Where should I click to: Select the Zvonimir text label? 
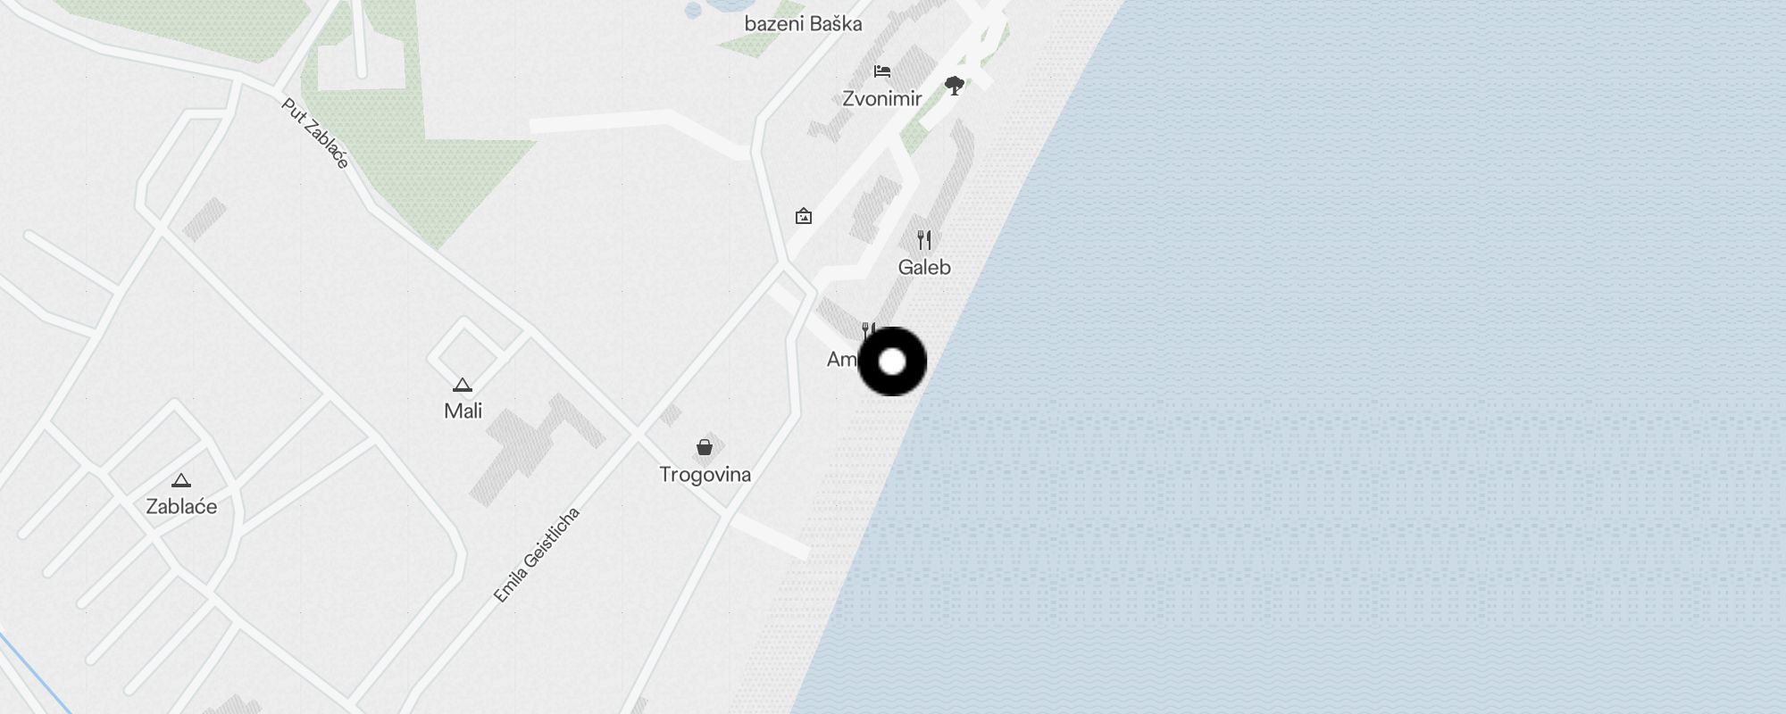click(x=882, y=98)
